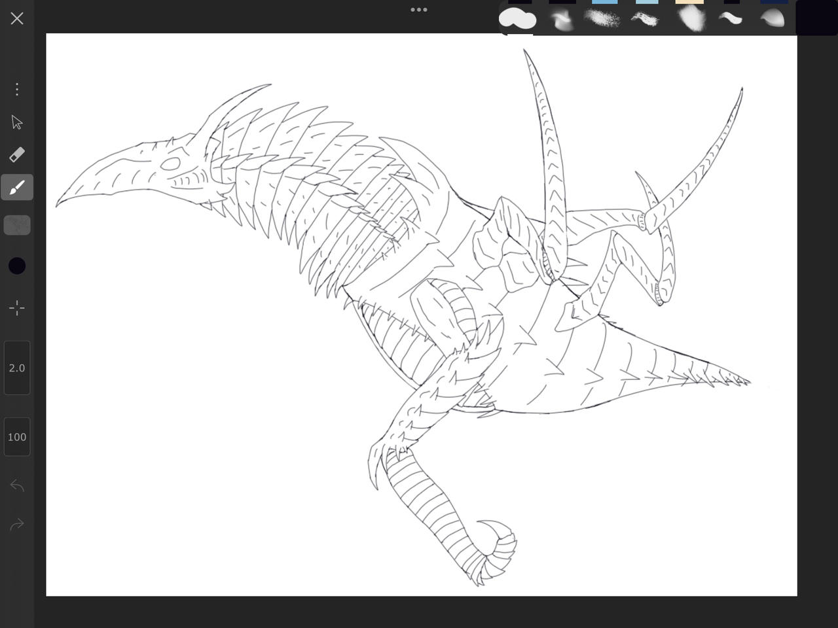838x628 pixels.
Task: Pick the medium blue swatch above brushes
Action: pos(604,2)
